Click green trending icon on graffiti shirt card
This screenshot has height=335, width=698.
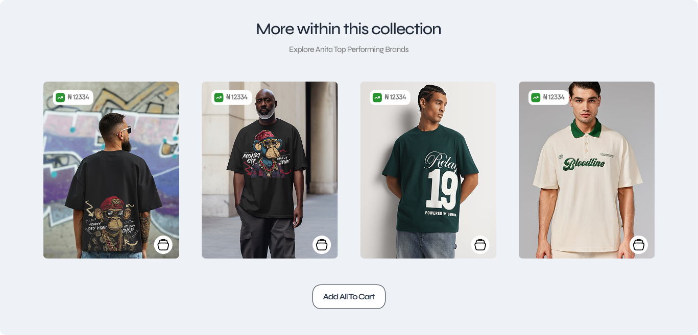coord(60,97)
